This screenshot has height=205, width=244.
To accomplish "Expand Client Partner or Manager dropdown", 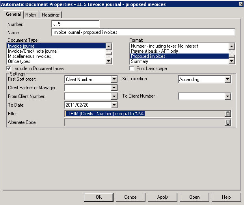I will click(x=114, y=88).
